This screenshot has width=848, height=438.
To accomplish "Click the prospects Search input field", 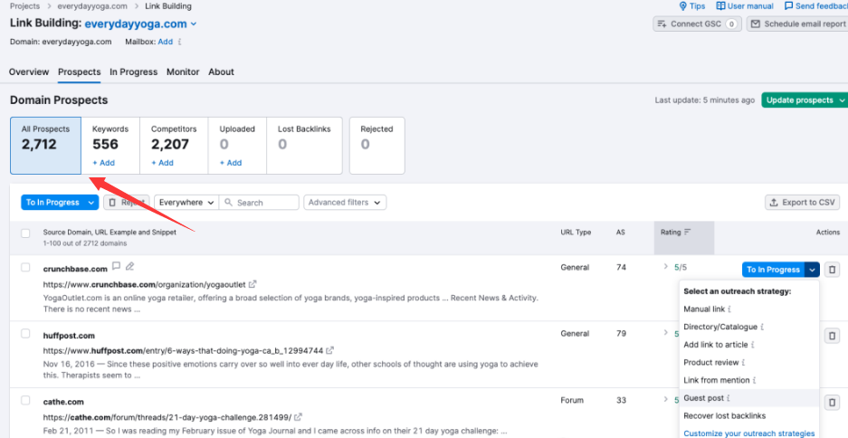I will (x=264, y=203).
